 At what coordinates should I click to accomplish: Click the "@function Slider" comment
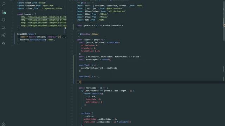[x=89, y=34]
